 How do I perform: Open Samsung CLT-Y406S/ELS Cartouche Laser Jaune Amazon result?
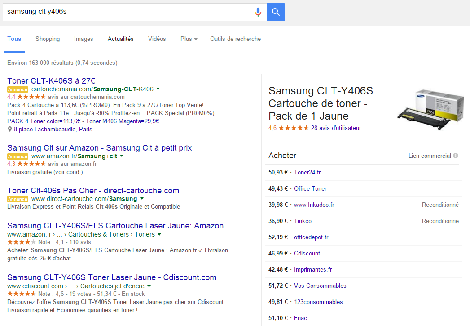point(120,226)
